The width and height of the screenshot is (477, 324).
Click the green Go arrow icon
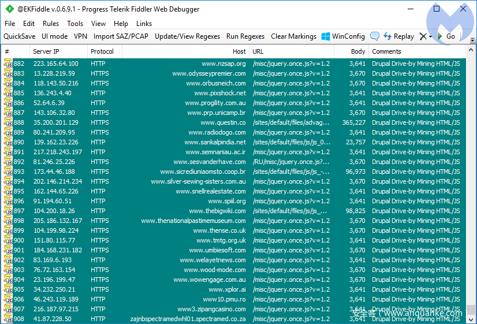pos(441,36)
